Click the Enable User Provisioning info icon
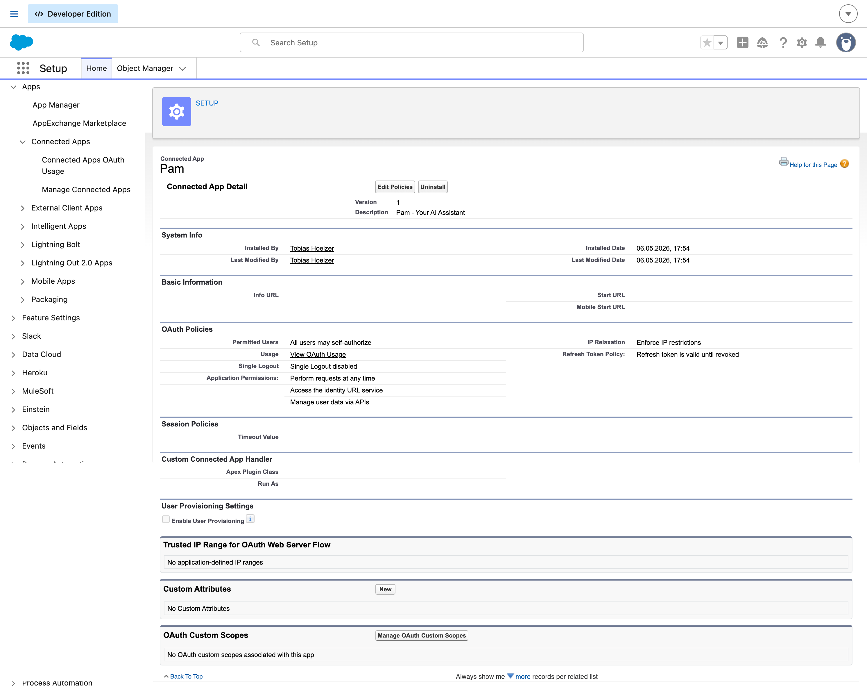The width and height of the screenshot is (867, 689). coord(250,519)
